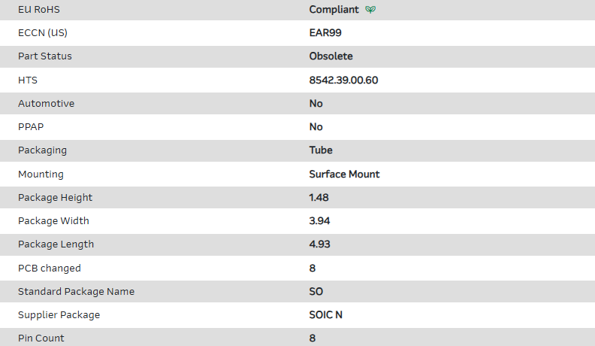The height and width of the screenshot is (346, 595).
Task: Click the Standard Package Name label
Action: coord(76,292)
